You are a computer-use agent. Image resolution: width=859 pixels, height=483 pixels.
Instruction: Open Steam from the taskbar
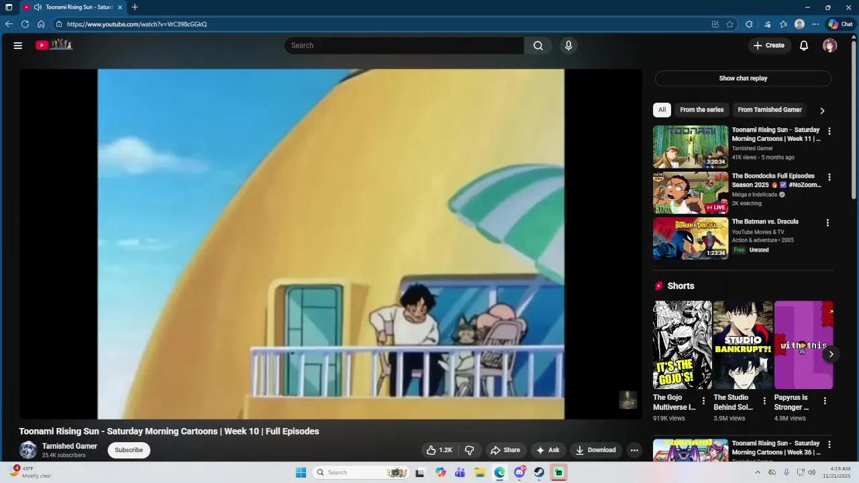click(x=539, y=472)
